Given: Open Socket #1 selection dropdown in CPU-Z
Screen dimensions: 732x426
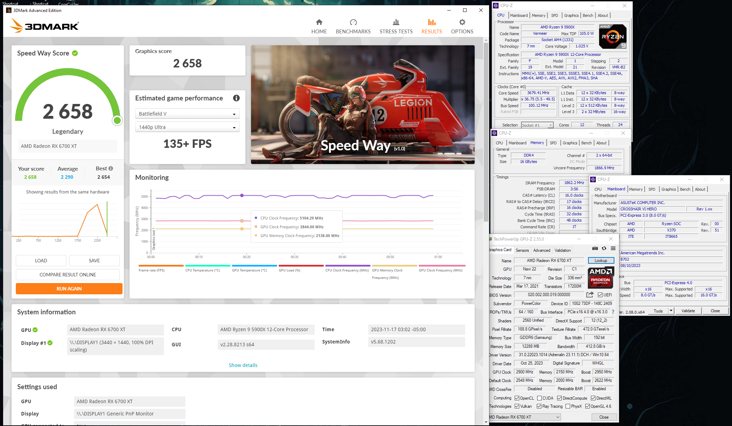Looking at the screenshot, I should click(x=537, y=125).
